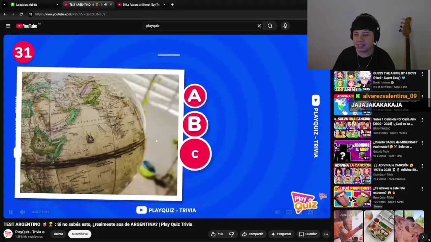Pause the video

point(10,212)
